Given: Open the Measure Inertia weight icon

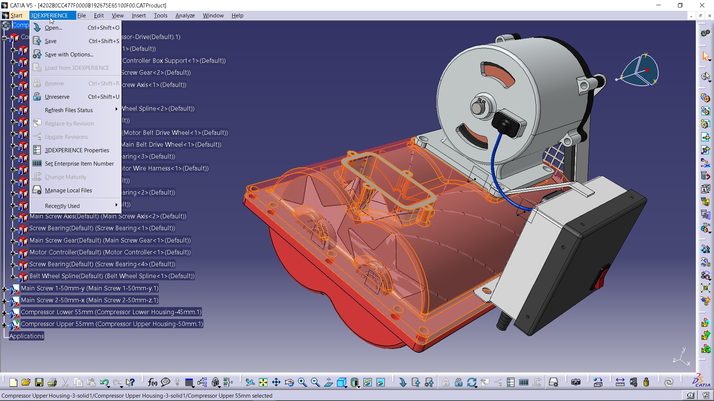Looking at the screenshot, I should point(646,382).
